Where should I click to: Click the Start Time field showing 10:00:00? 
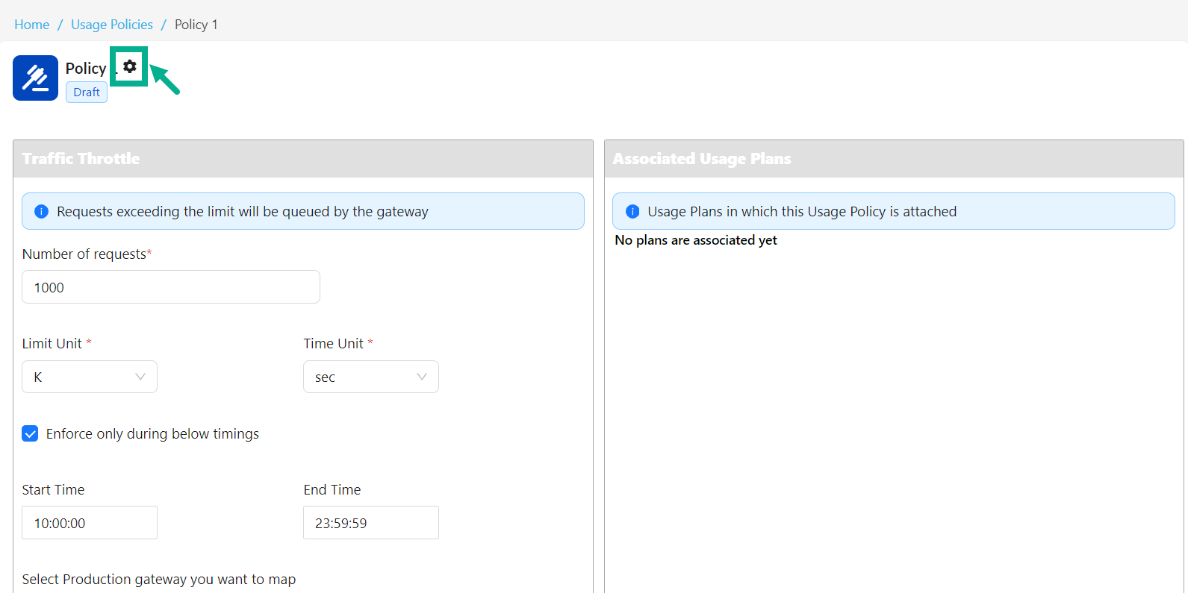click(90, 523)
